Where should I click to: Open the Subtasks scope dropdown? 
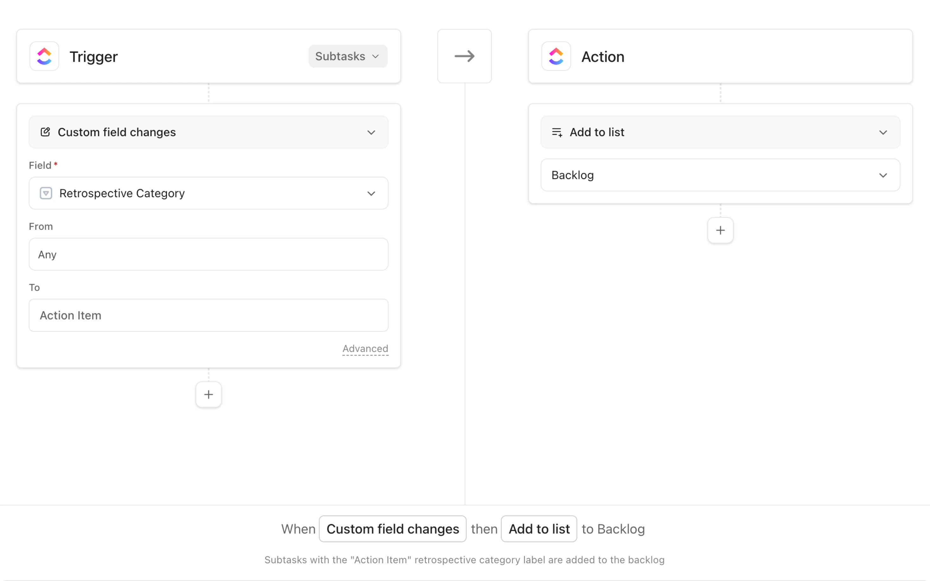pos(347,56)
